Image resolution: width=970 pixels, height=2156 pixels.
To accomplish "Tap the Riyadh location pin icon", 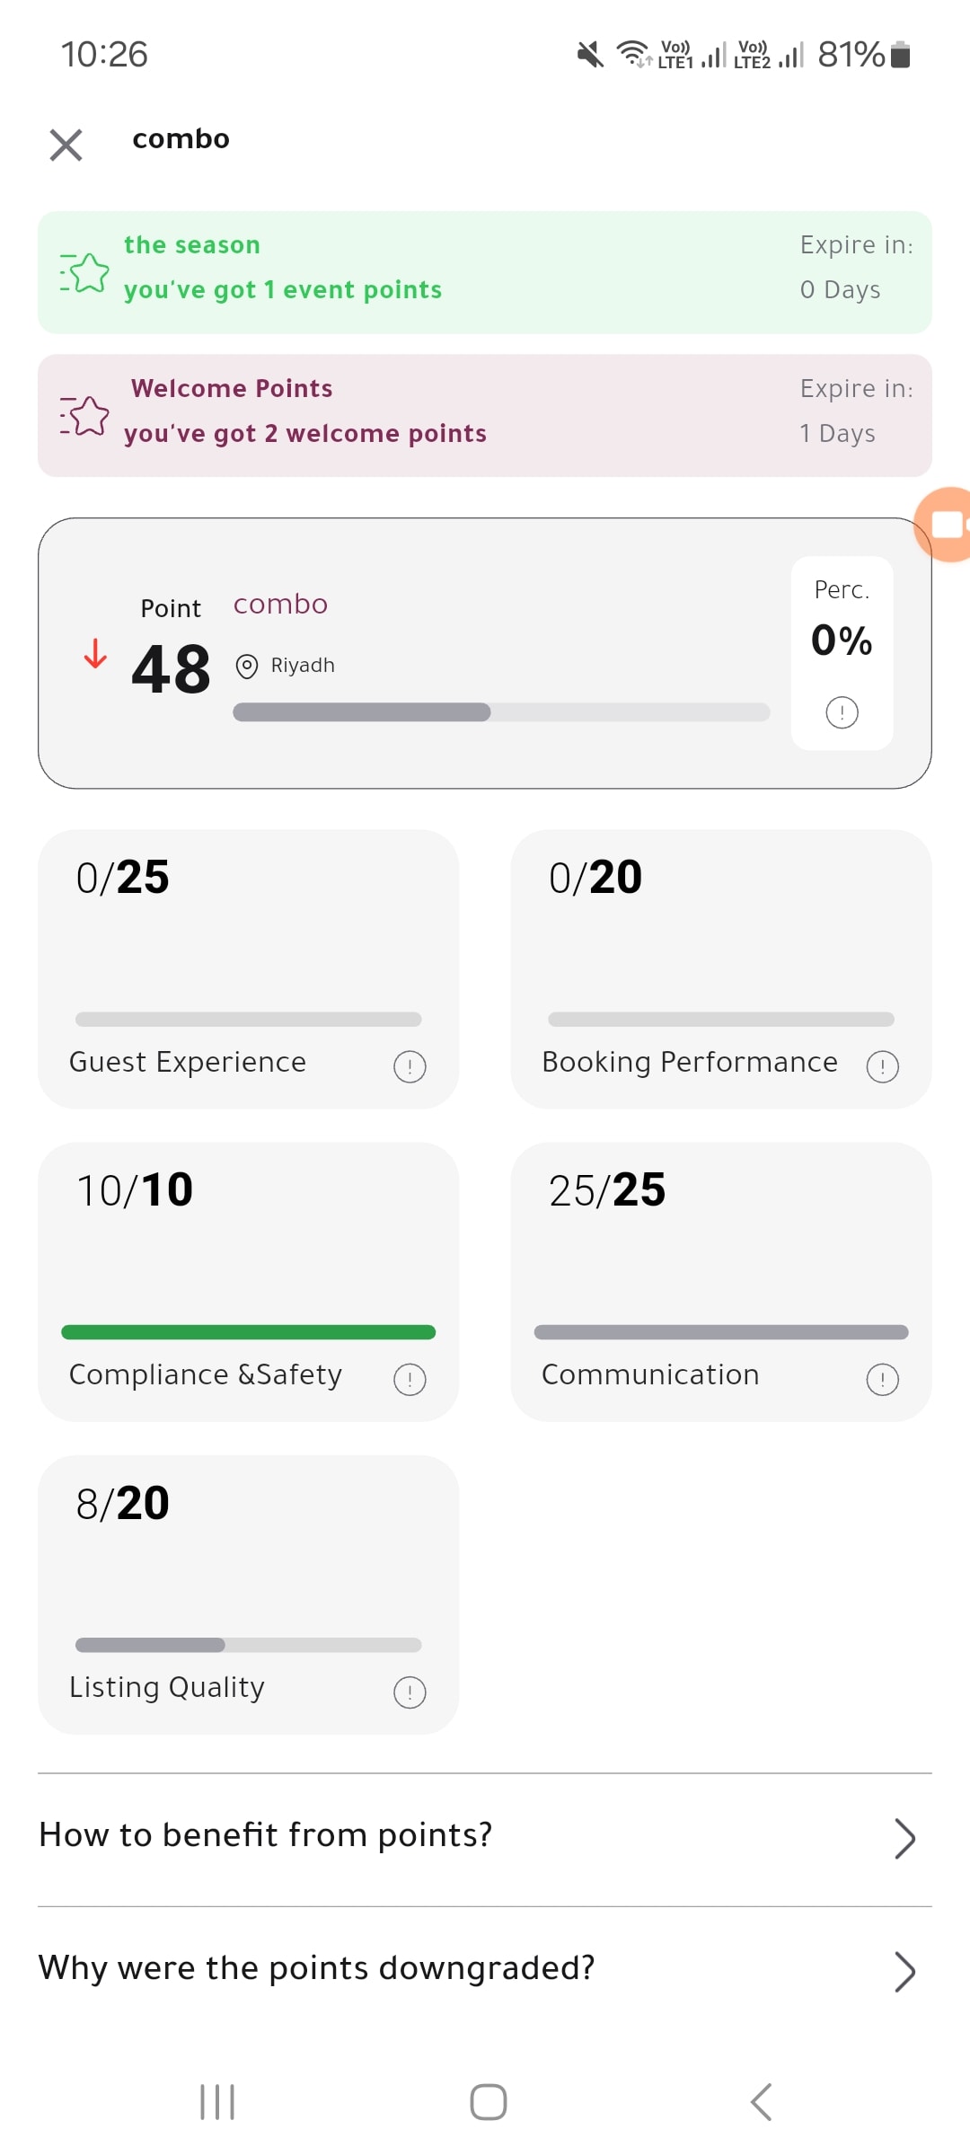I will pos(246,666).
